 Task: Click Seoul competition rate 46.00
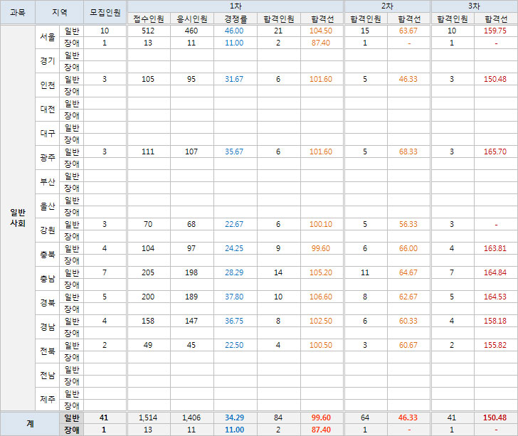(234, 31)
